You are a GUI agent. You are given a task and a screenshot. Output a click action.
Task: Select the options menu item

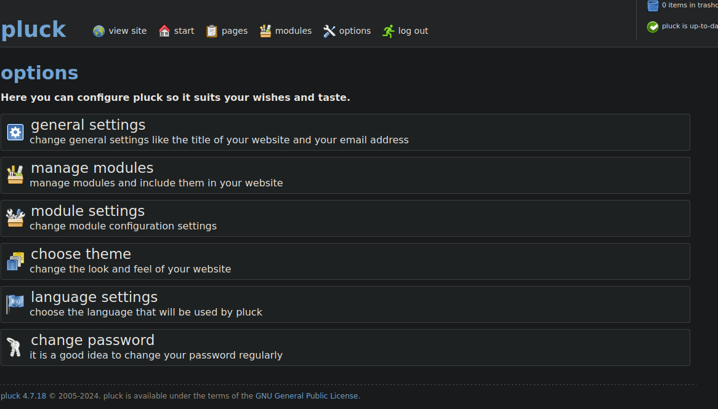click(x=355, y=31)
